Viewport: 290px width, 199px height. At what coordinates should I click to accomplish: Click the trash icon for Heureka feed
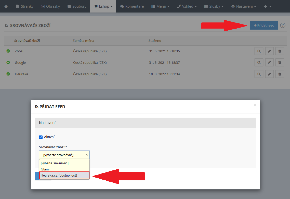[280, 74]
